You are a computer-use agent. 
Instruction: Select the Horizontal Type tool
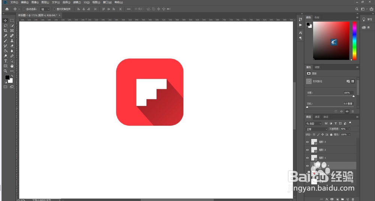[5, 61]
